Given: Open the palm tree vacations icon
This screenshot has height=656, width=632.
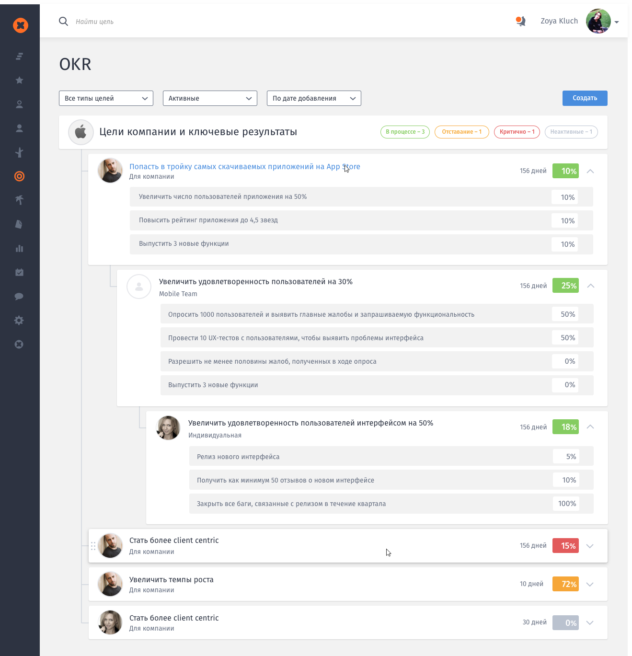Looking at the screenshot, I should 20,200.
